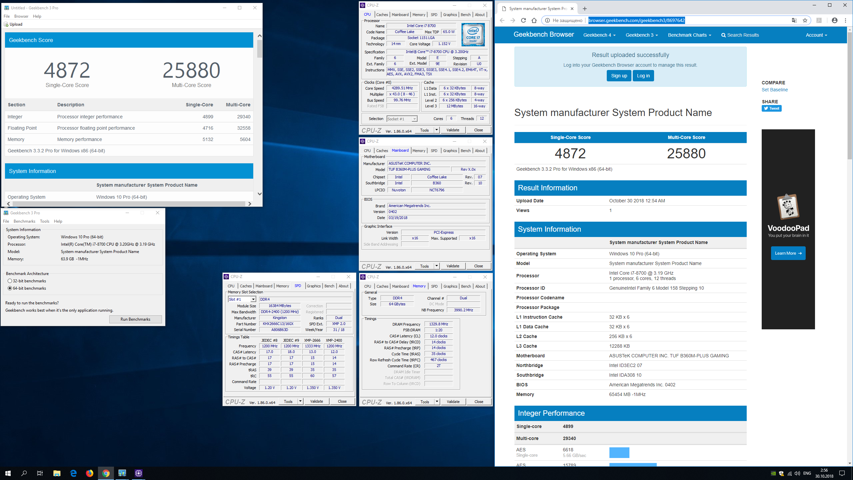Launch Firefox from taskbar
This screenshot has width=853, height=480.
point(90,473)
